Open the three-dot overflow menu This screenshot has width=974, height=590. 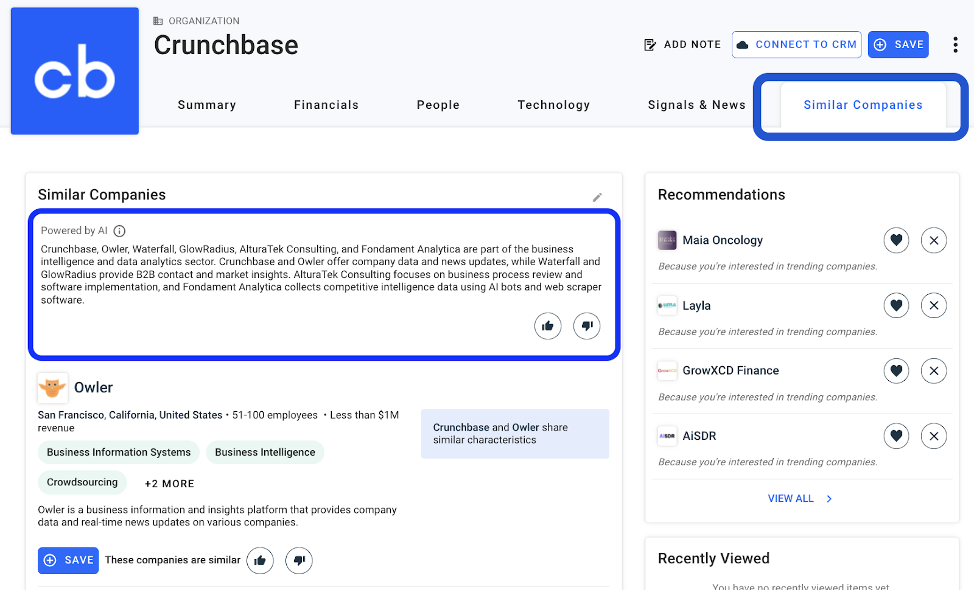tap(955, 44)
